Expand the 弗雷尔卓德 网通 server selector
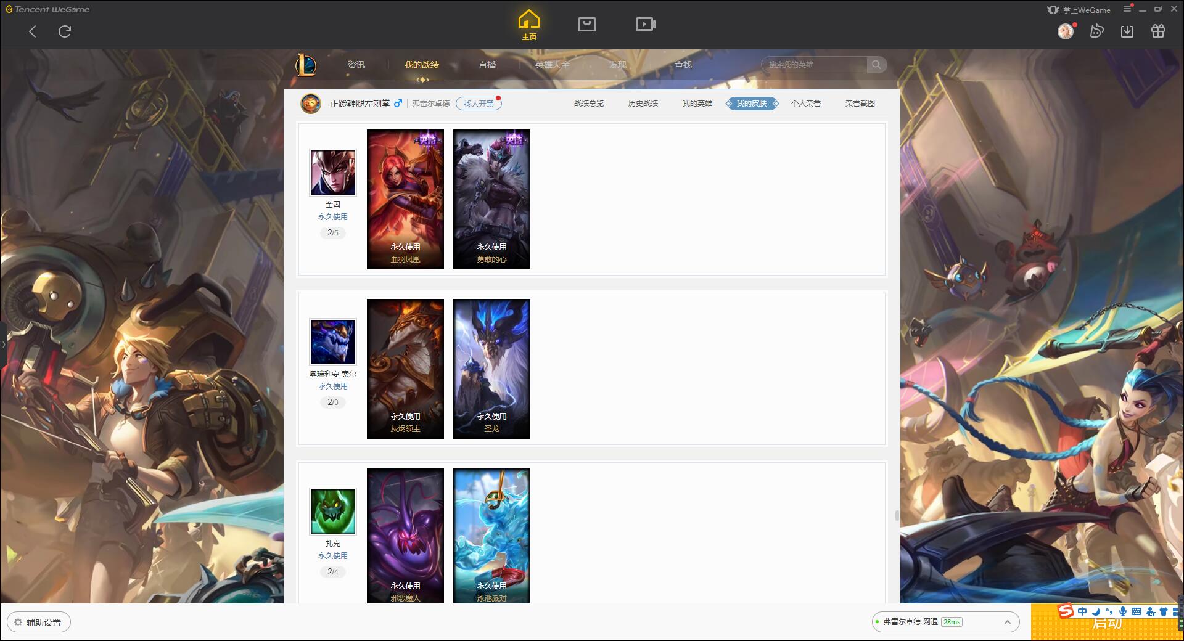Image resolution: width=1184 pixels, height=641 pixels. 945,622
